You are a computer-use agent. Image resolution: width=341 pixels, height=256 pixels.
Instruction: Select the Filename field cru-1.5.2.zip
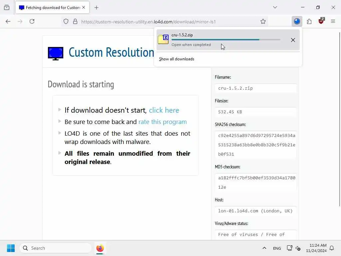coord(255,88)
